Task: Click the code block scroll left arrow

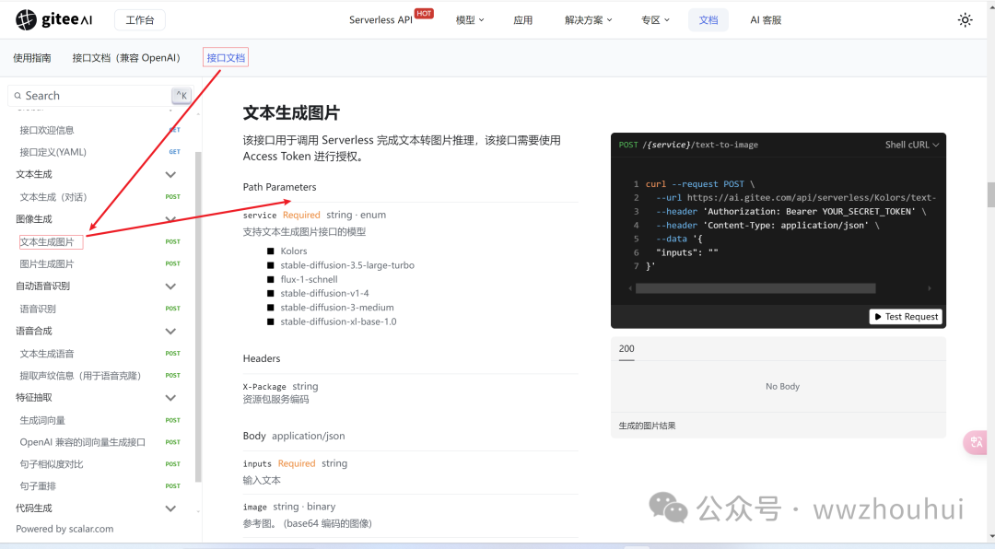Action: 630,288
